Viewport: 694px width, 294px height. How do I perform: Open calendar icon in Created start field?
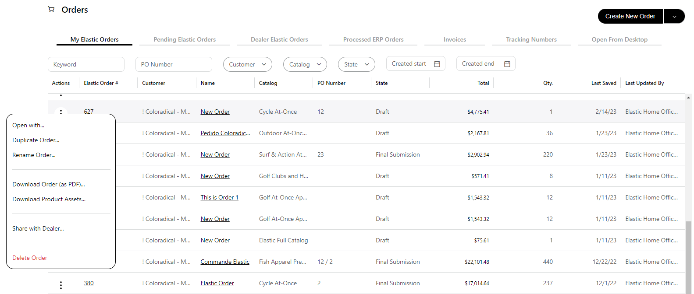click(437, 64)
